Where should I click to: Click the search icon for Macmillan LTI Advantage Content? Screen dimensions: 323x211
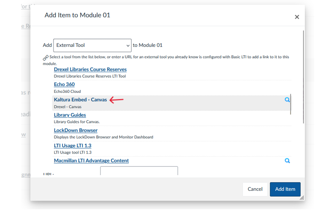click(x=287, y=161)
